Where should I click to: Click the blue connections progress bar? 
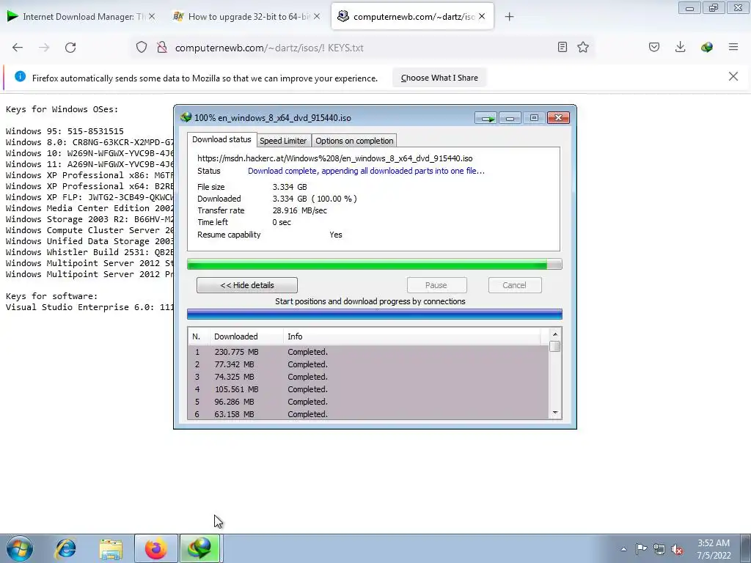point(375,314)
